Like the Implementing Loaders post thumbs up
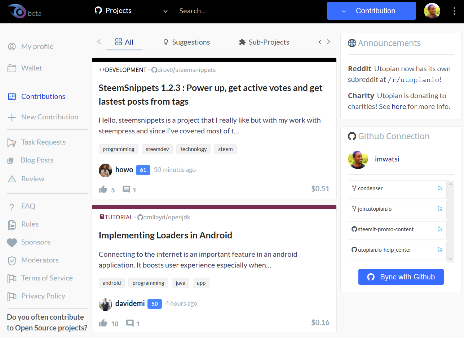The width and height of the screenshot is (464, 338). [103, 323]
